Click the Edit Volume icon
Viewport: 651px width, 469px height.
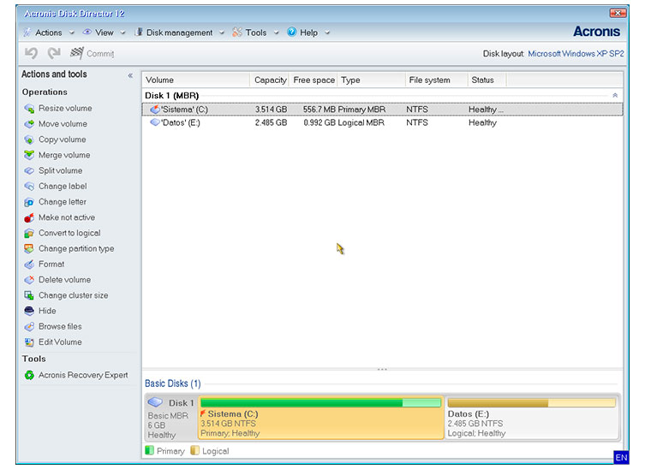pos(29,342)
